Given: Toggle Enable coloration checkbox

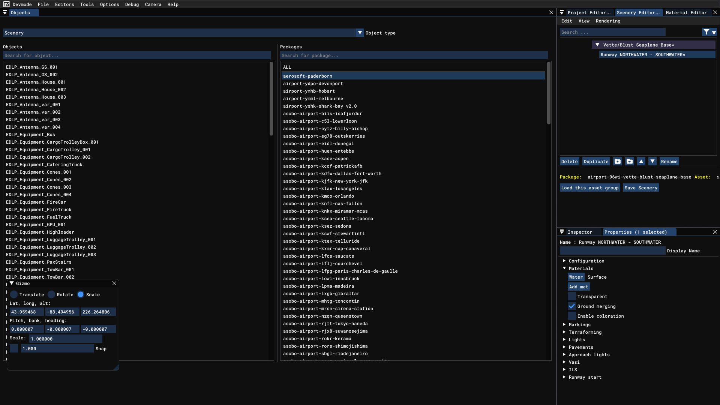Looking at the screenshot, I should click(572, 316).
